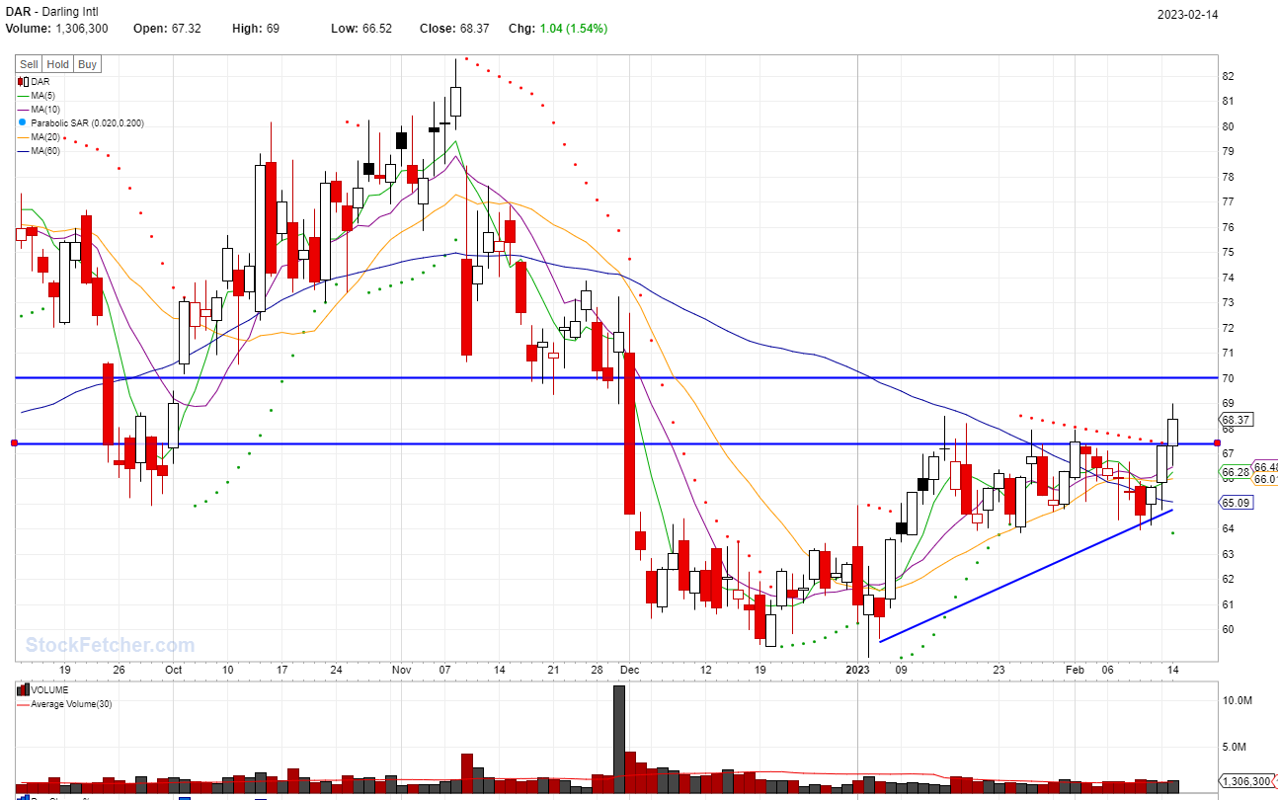Click the Oct date axis label
Viewport: 1278px width, 800px height.
point(174,670)
